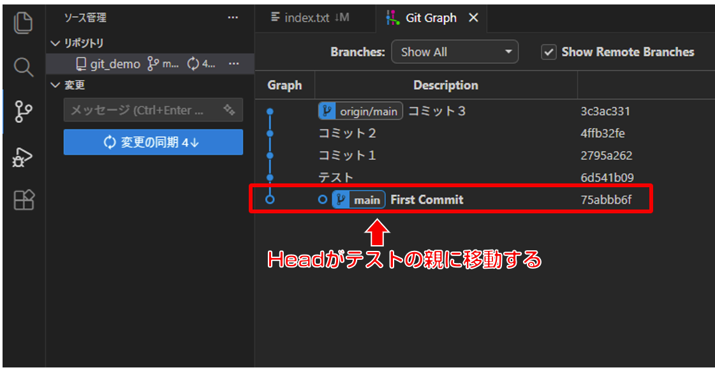
Task: Click the sync icon in git_demo row
Action: click(x=193, y=64)
